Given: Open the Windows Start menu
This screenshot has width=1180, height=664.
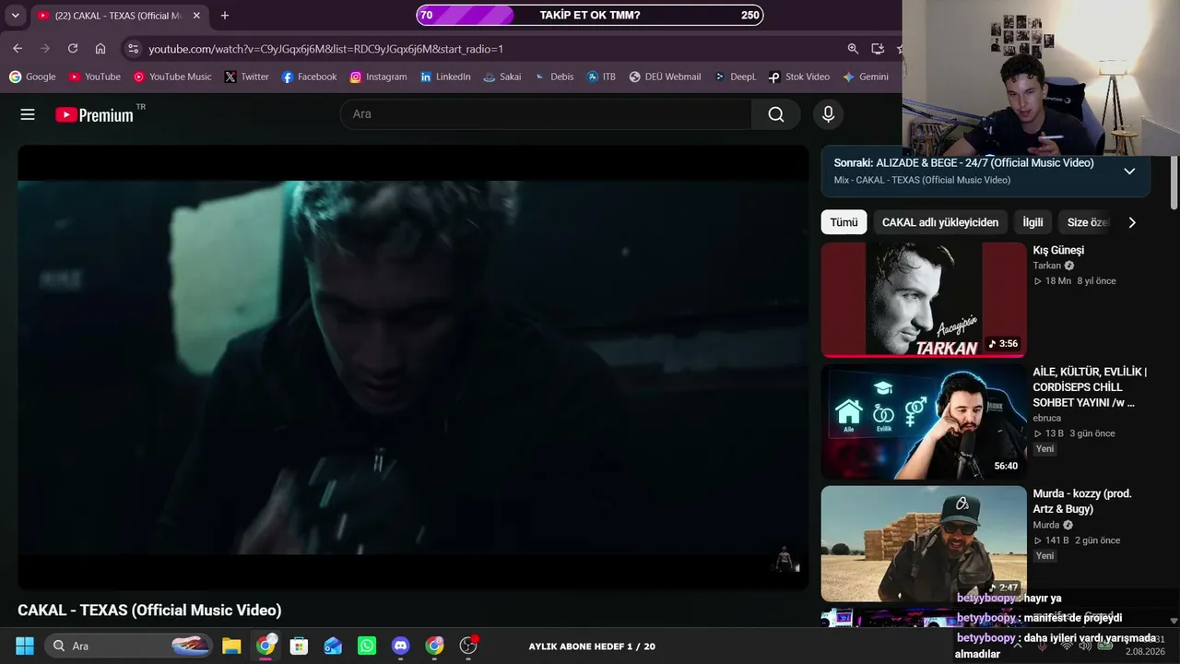Looking at the screenshot, I should coord(25,646).
